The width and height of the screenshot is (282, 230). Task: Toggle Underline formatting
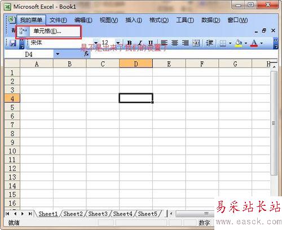coord(151,43)
